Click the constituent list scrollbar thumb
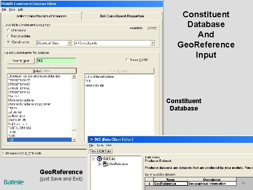The image size is (253, 190). click(74, 129)
